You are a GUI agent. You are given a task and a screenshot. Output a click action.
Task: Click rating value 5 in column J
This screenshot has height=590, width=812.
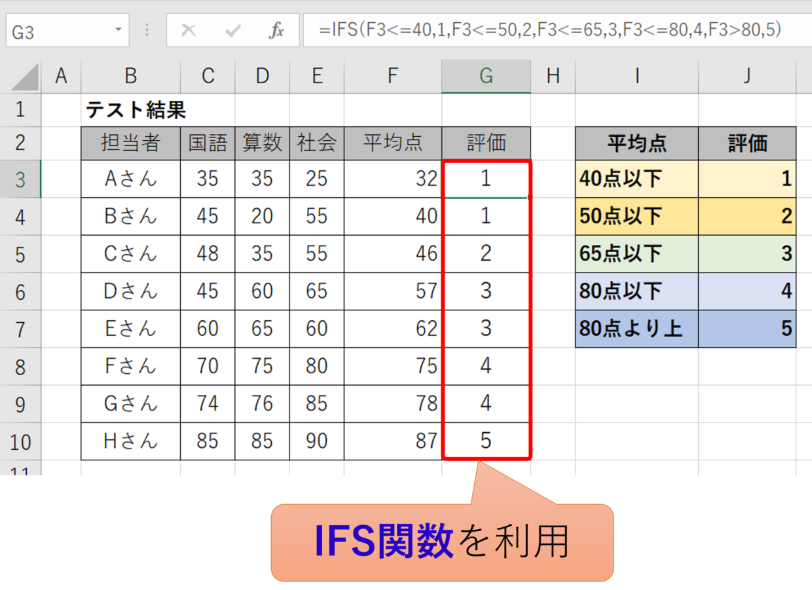point(747,328)
